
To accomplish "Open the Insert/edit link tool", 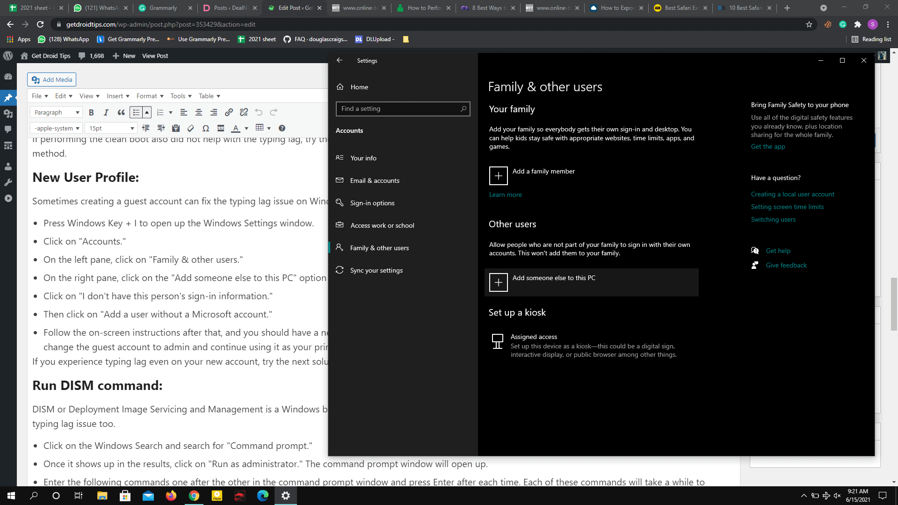I will (229, 113).
